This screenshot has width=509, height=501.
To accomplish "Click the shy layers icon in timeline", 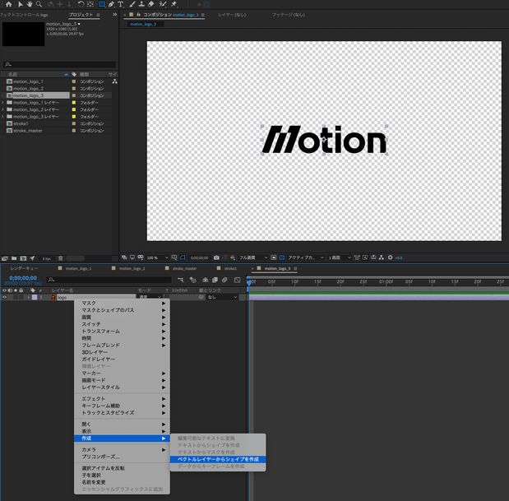I will pyautogui.click(x=205, y=280).
